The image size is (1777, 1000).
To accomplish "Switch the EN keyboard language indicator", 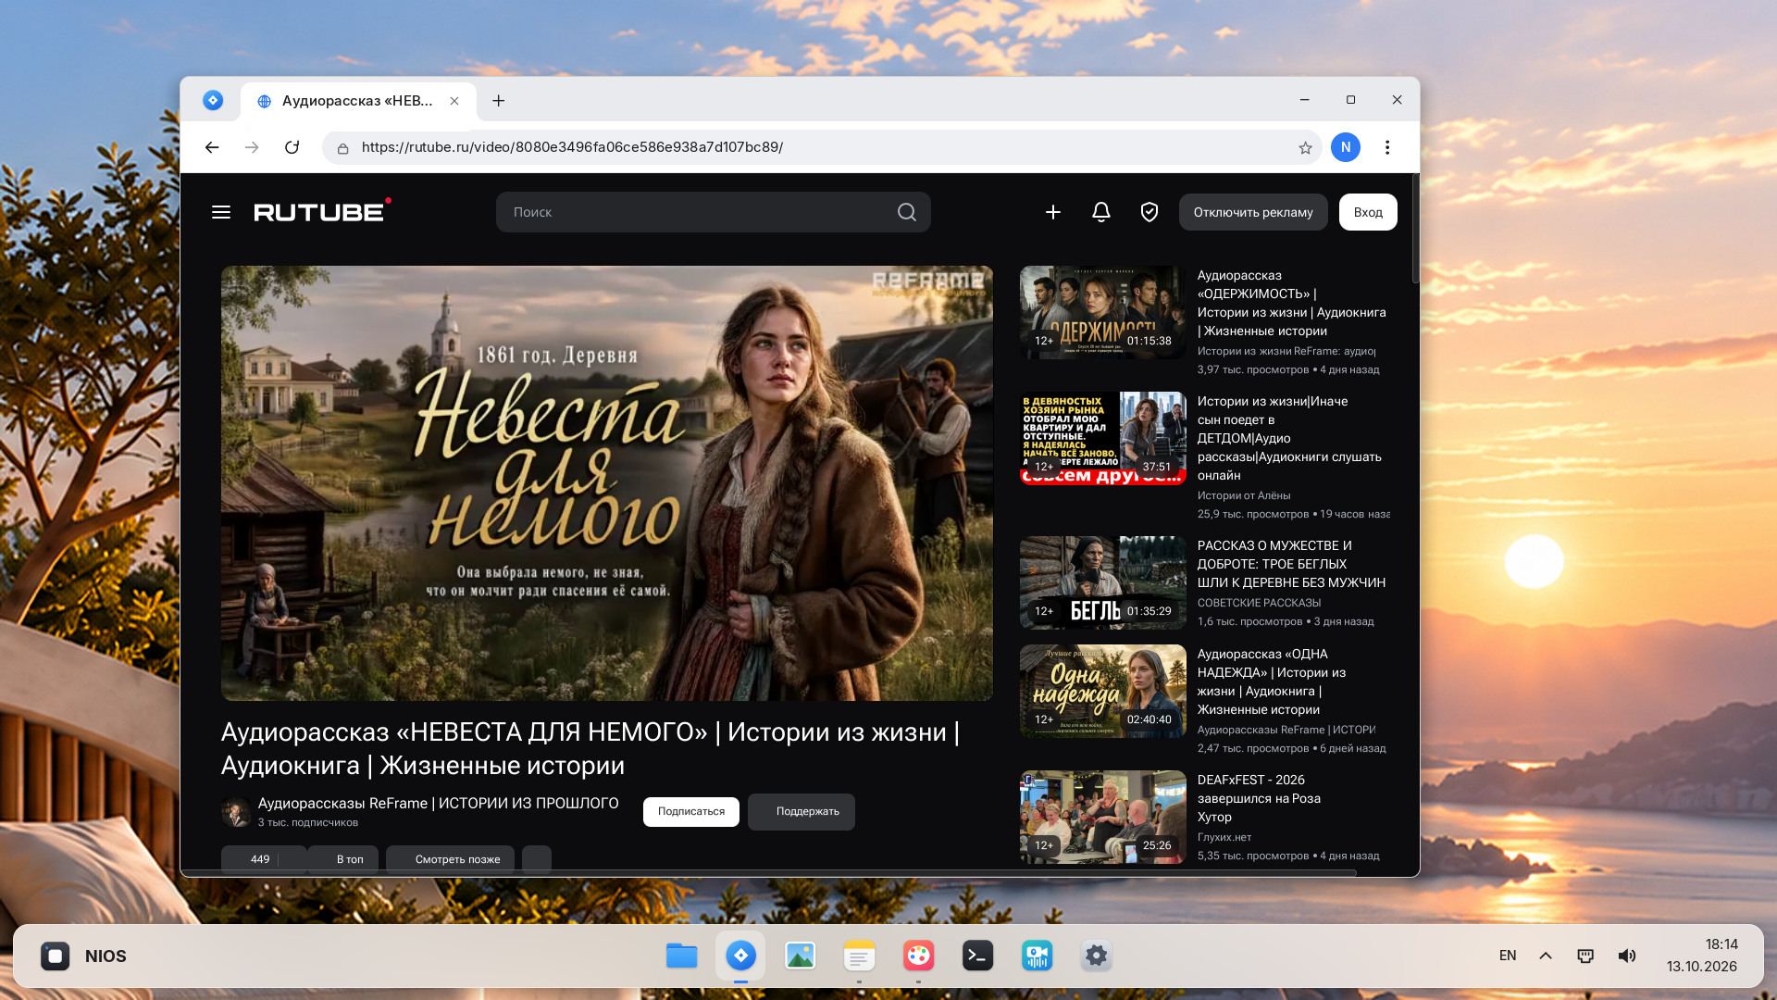I will click(1508, 956).
